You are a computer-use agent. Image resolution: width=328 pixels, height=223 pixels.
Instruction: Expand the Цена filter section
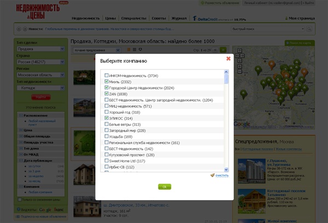21,130
